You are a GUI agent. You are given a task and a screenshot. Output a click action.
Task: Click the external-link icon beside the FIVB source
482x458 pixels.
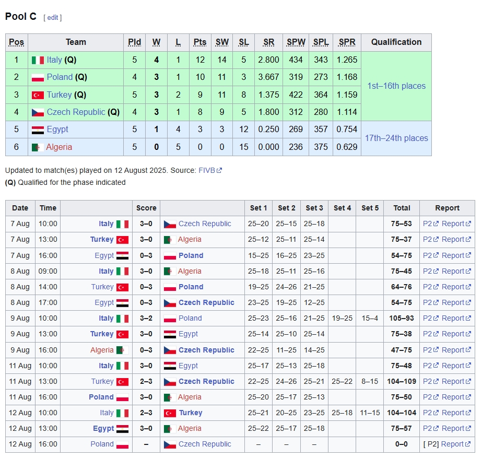pos(219,170)
